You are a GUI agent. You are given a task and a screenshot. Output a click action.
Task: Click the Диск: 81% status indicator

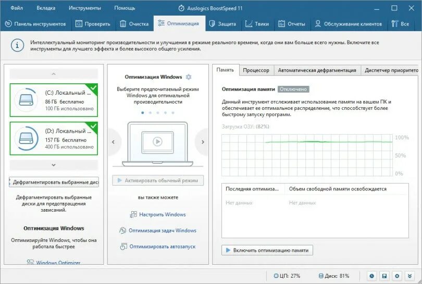[334, 276]
